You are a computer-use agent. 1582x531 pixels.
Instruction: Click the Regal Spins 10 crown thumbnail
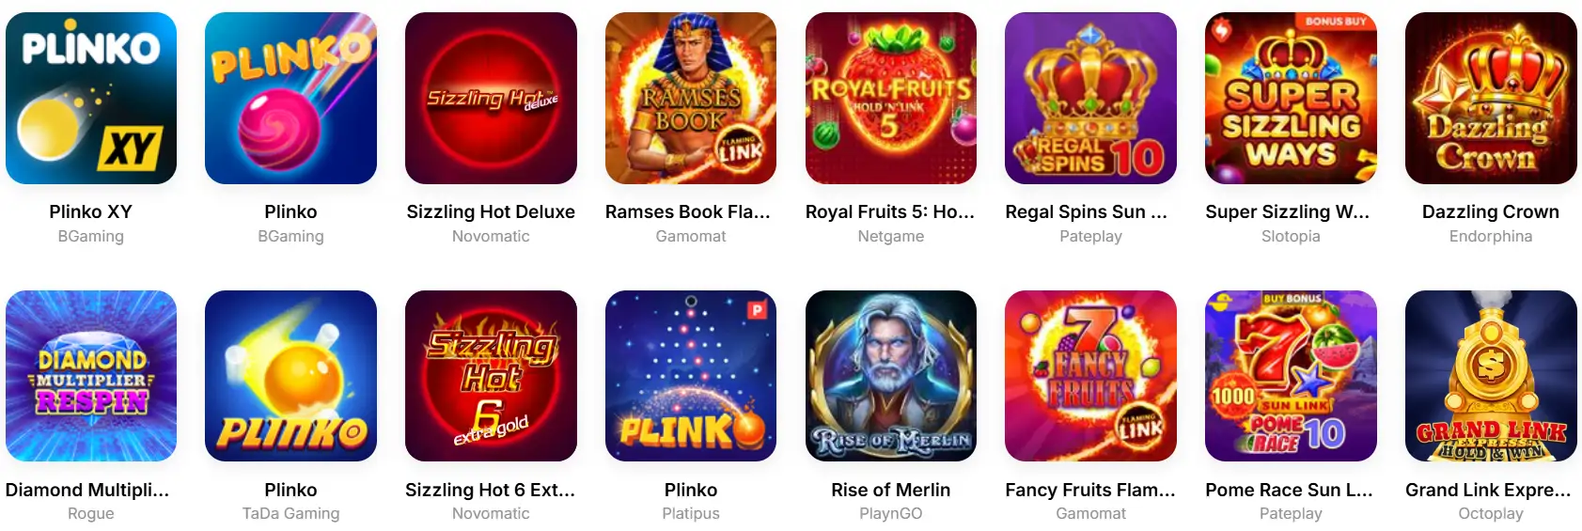[x=1090, y=98]
